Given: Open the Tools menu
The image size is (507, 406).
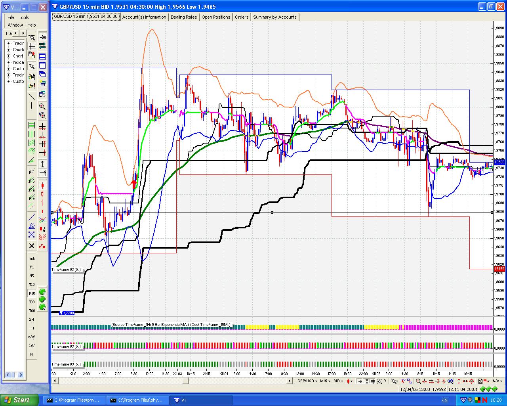Looking at the screenshot, I should click(x=24, y=17).
